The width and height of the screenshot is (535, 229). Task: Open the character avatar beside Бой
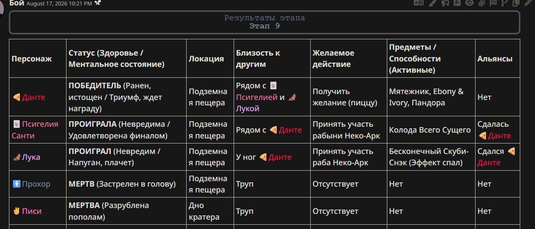pos(2,8)
